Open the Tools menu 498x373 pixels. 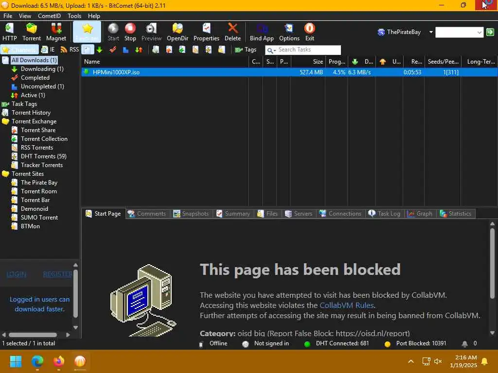click(x=74, y=16)
